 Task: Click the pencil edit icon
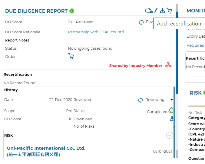pos(156,11)
